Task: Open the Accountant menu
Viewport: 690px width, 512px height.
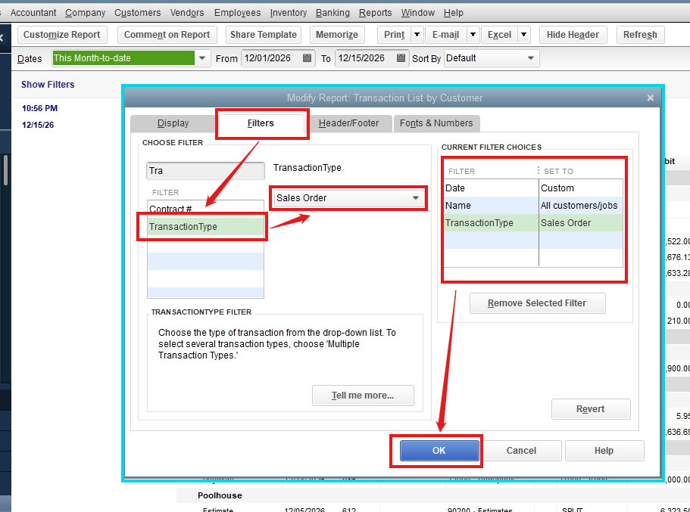Action: pyautogui.click(x=33, y=13)
